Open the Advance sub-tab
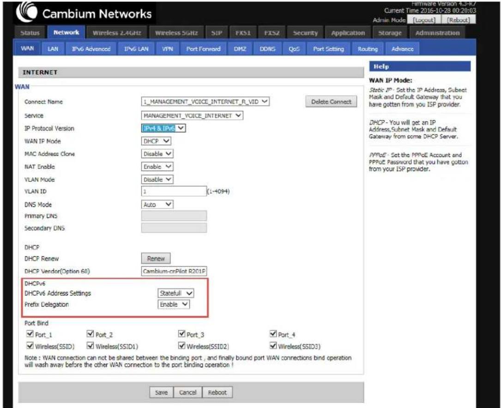This screenshot has width=501, height=408. tap(402, 49)
